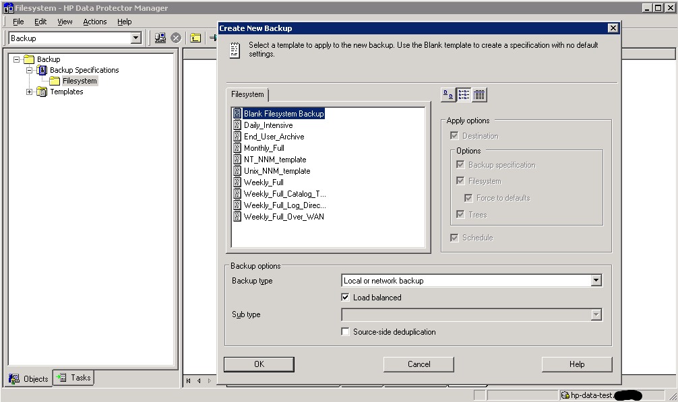This screenshot has width=678, height=402.
Task: Click the up-one-level folder toolbar icon
Action: [195, 38]
